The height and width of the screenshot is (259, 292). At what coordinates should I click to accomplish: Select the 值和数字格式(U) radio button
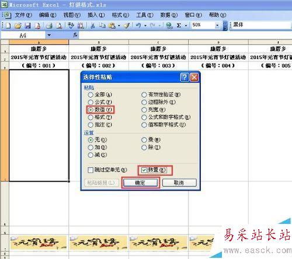click(144, 125)
